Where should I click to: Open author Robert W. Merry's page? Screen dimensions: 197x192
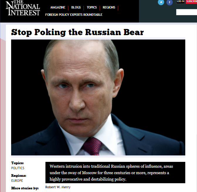coord(58,187)
